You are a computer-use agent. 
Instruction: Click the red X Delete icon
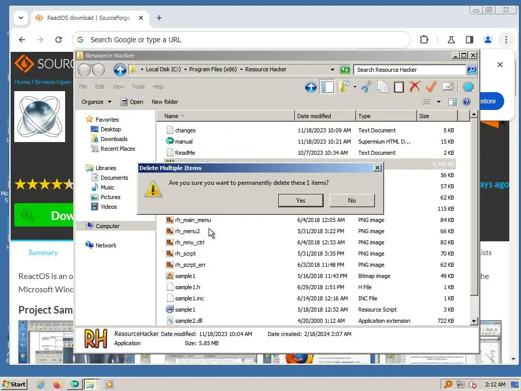coord(415,87)
